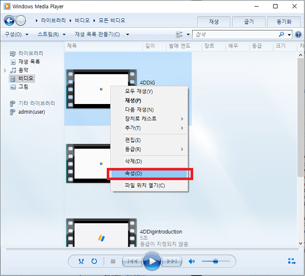This screenshot has height=276, width=305.
Task: Open the Help question mark icon
Action: (298, 34)
